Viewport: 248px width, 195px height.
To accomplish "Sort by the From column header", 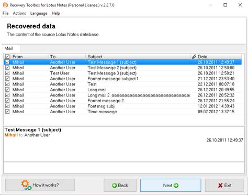I will point(29,57).
